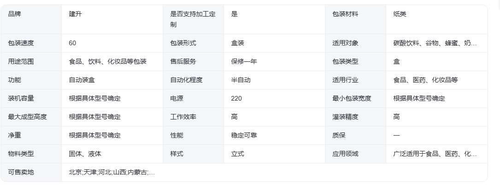Click the 包装材料 value 纸类
500x185 pixels.
400,14
